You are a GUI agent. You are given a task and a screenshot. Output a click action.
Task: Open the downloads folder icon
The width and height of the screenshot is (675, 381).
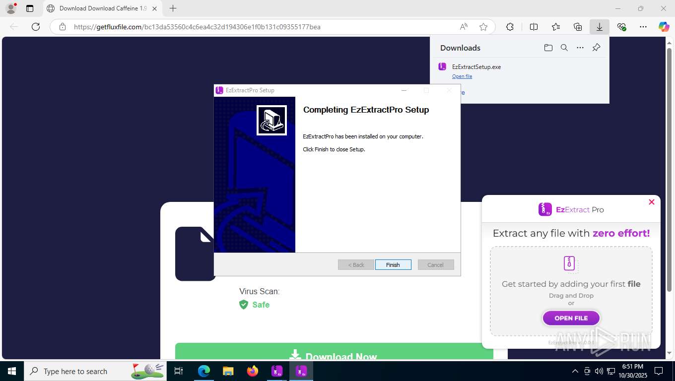pos(548,48)
